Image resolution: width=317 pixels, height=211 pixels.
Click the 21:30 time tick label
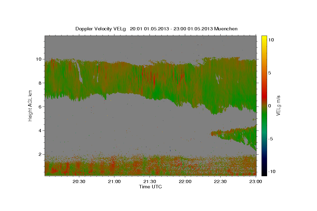(x=150, y=181)
